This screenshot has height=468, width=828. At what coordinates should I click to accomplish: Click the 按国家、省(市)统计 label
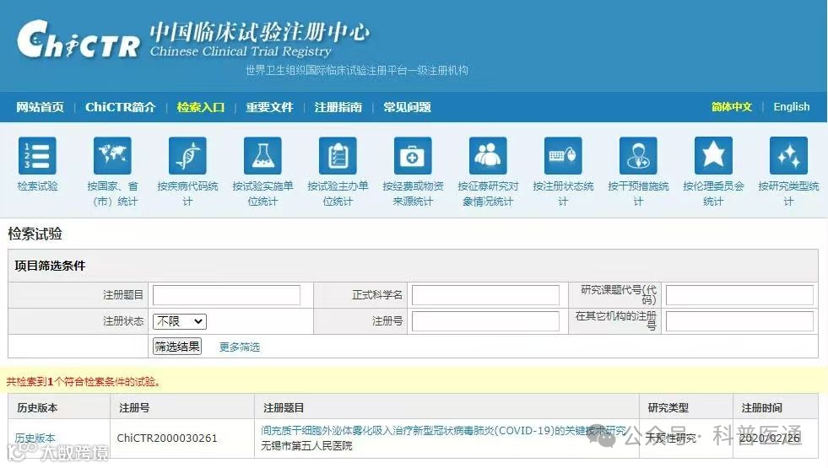point(112,194)
